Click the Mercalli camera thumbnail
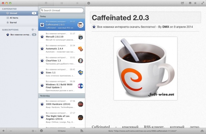 [81, 37]
